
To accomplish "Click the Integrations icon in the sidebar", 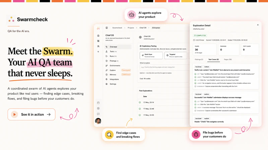I will click(107, 79).
